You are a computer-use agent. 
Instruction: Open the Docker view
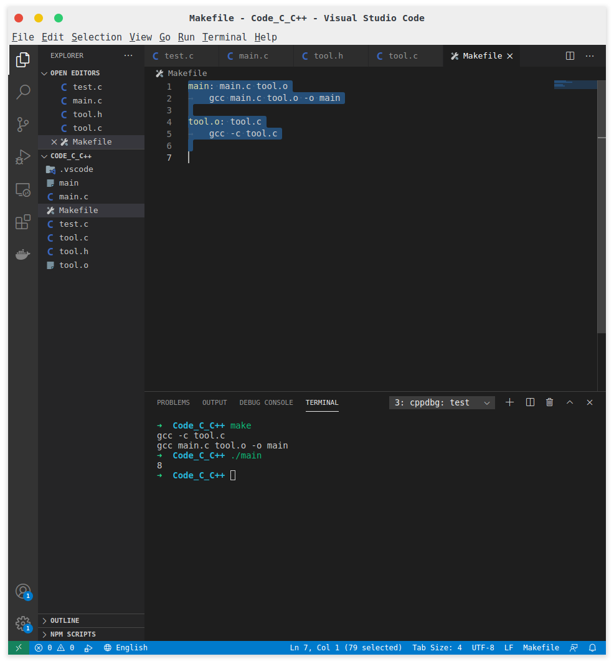coord(23,255)
